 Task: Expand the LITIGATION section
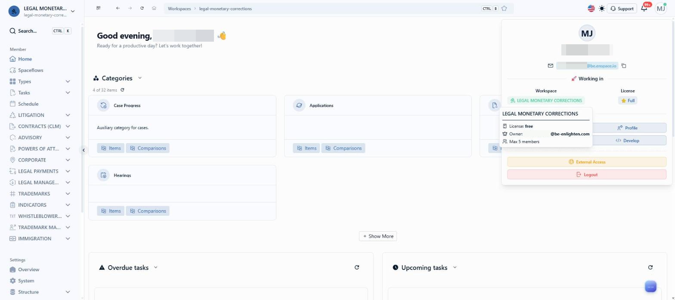pyautogui.click(x=68, y=115)
